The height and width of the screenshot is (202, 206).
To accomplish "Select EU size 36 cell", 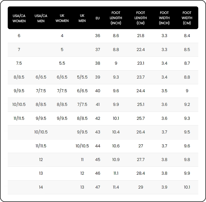I will click(98, 36).
